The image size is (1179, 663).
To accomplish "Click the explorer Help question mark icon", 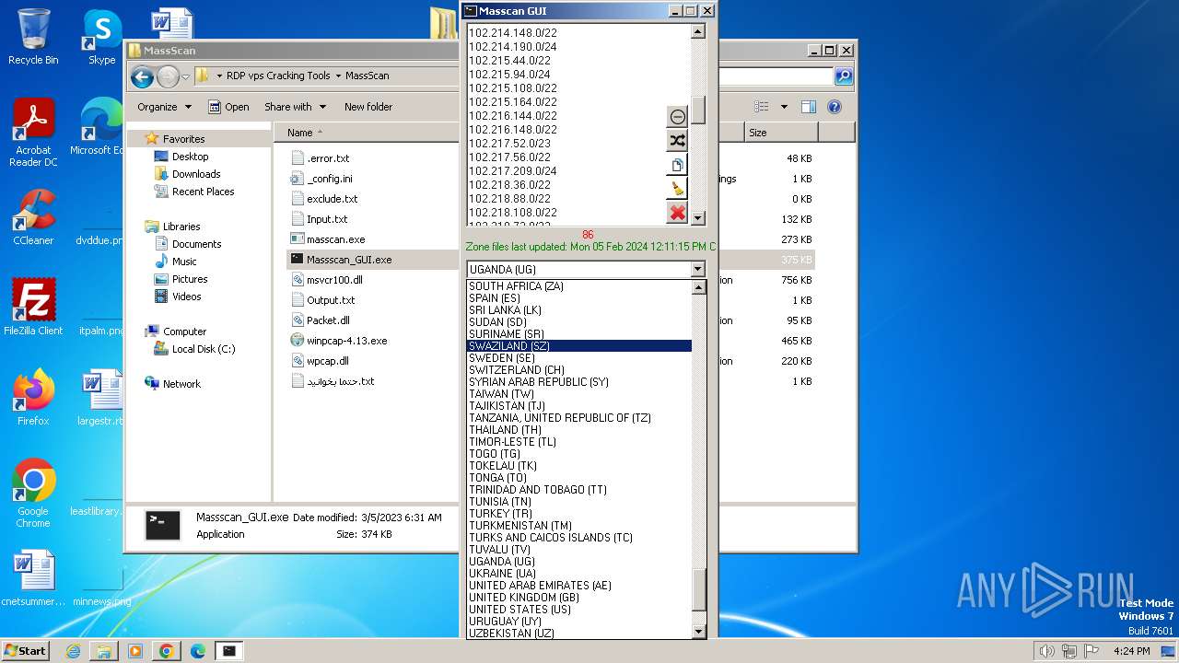I will 835,107.
